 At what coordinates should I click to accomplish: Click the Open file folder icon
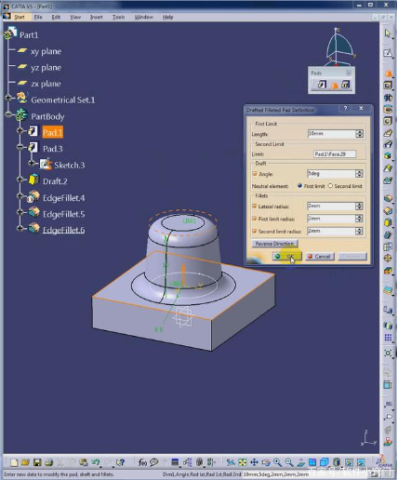(25, 462)
